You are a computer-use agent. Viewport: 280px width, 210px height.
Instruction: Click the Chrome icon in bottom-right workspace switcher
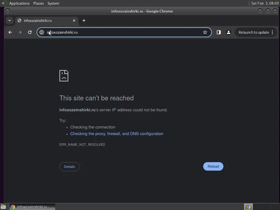pos(248,207)
